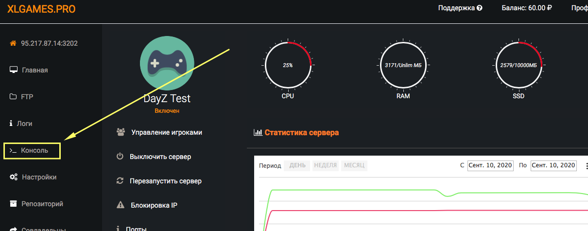Click the refresh icon for Перезапустить сервер

pyautogui.click(x=120, y=181)
